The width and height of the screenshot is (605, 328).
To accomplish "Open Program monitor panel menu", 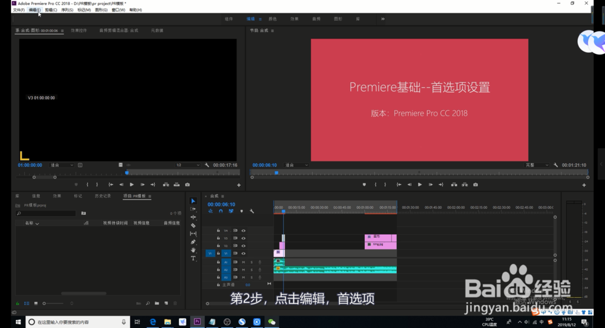I will (x=272, y=30).
